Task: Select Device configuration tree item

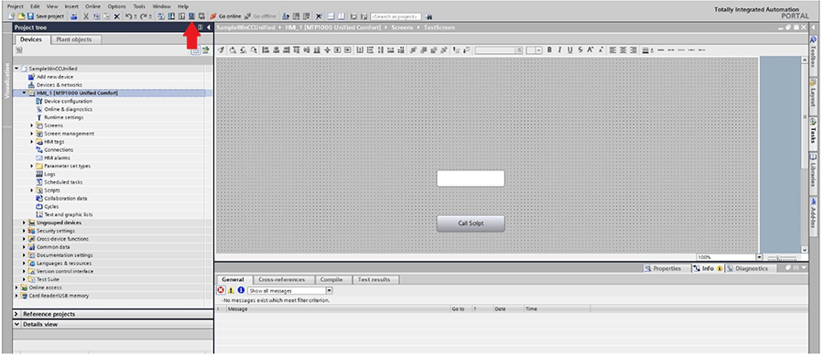Action: 68,101
